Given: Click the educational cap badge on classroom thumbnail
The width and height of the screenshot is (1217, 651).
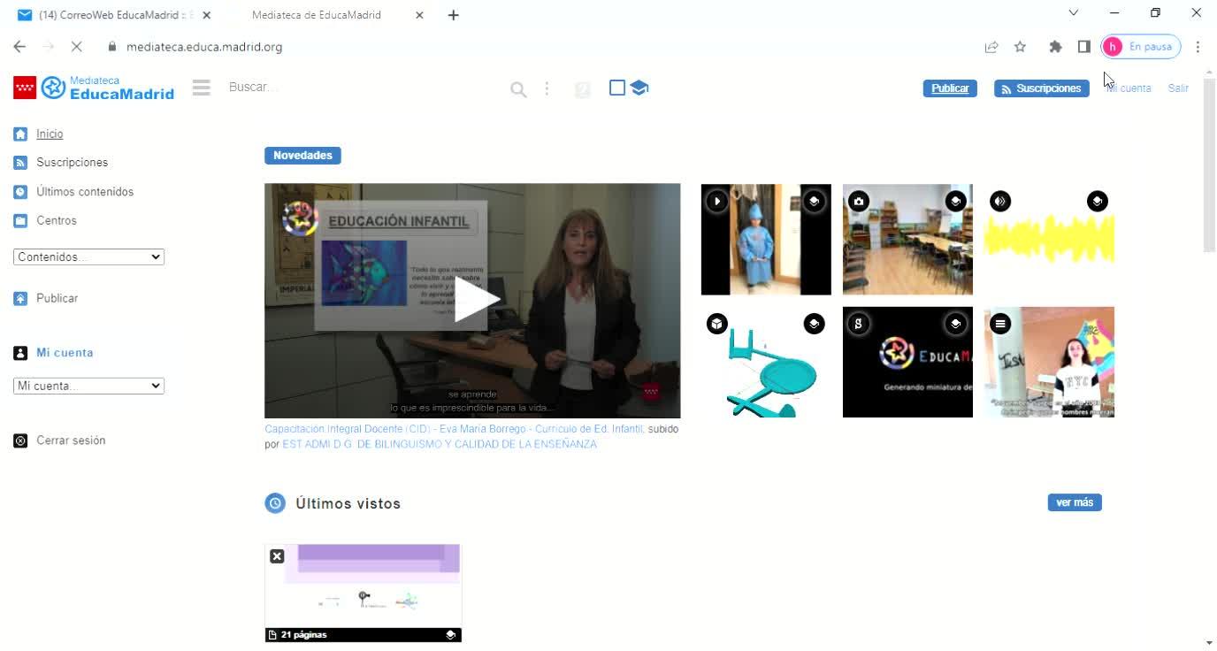Looking at the screenshot, I should [x=955, y=202].
